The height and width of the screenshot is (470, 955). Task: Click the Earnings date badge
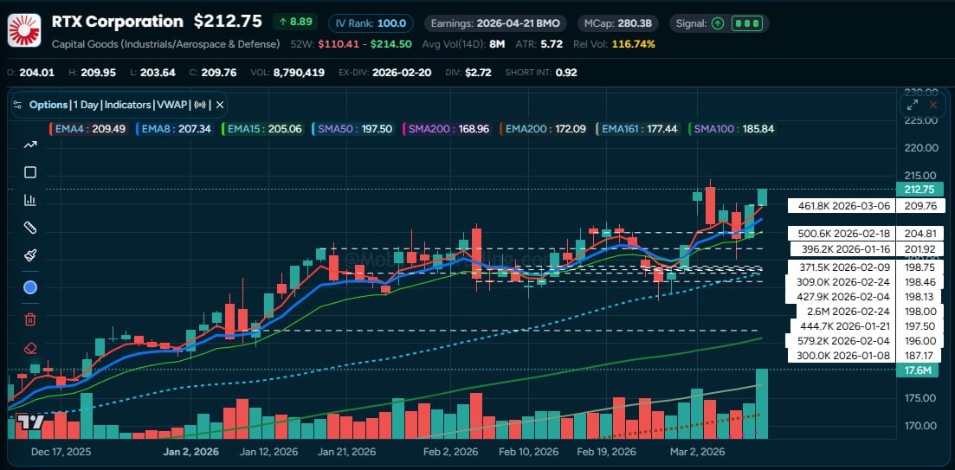[x=485, y=23]
